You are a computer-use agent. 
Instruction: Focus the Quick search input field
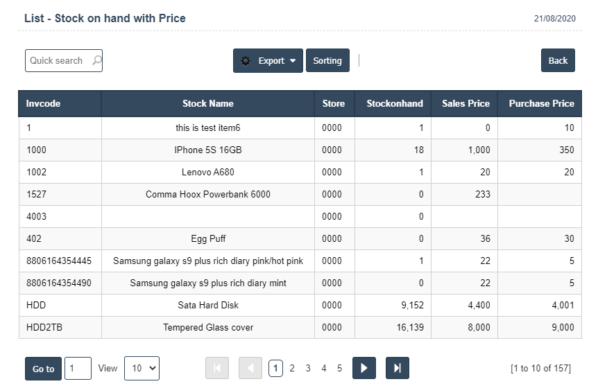pyautogui.click(x=58, y=61)
